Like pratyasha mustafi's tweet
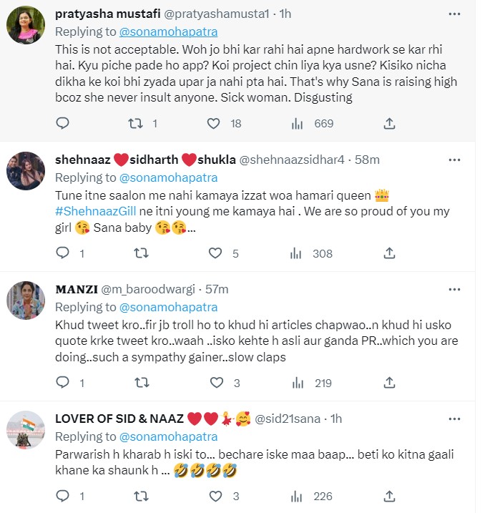 [x=214, y=124]
